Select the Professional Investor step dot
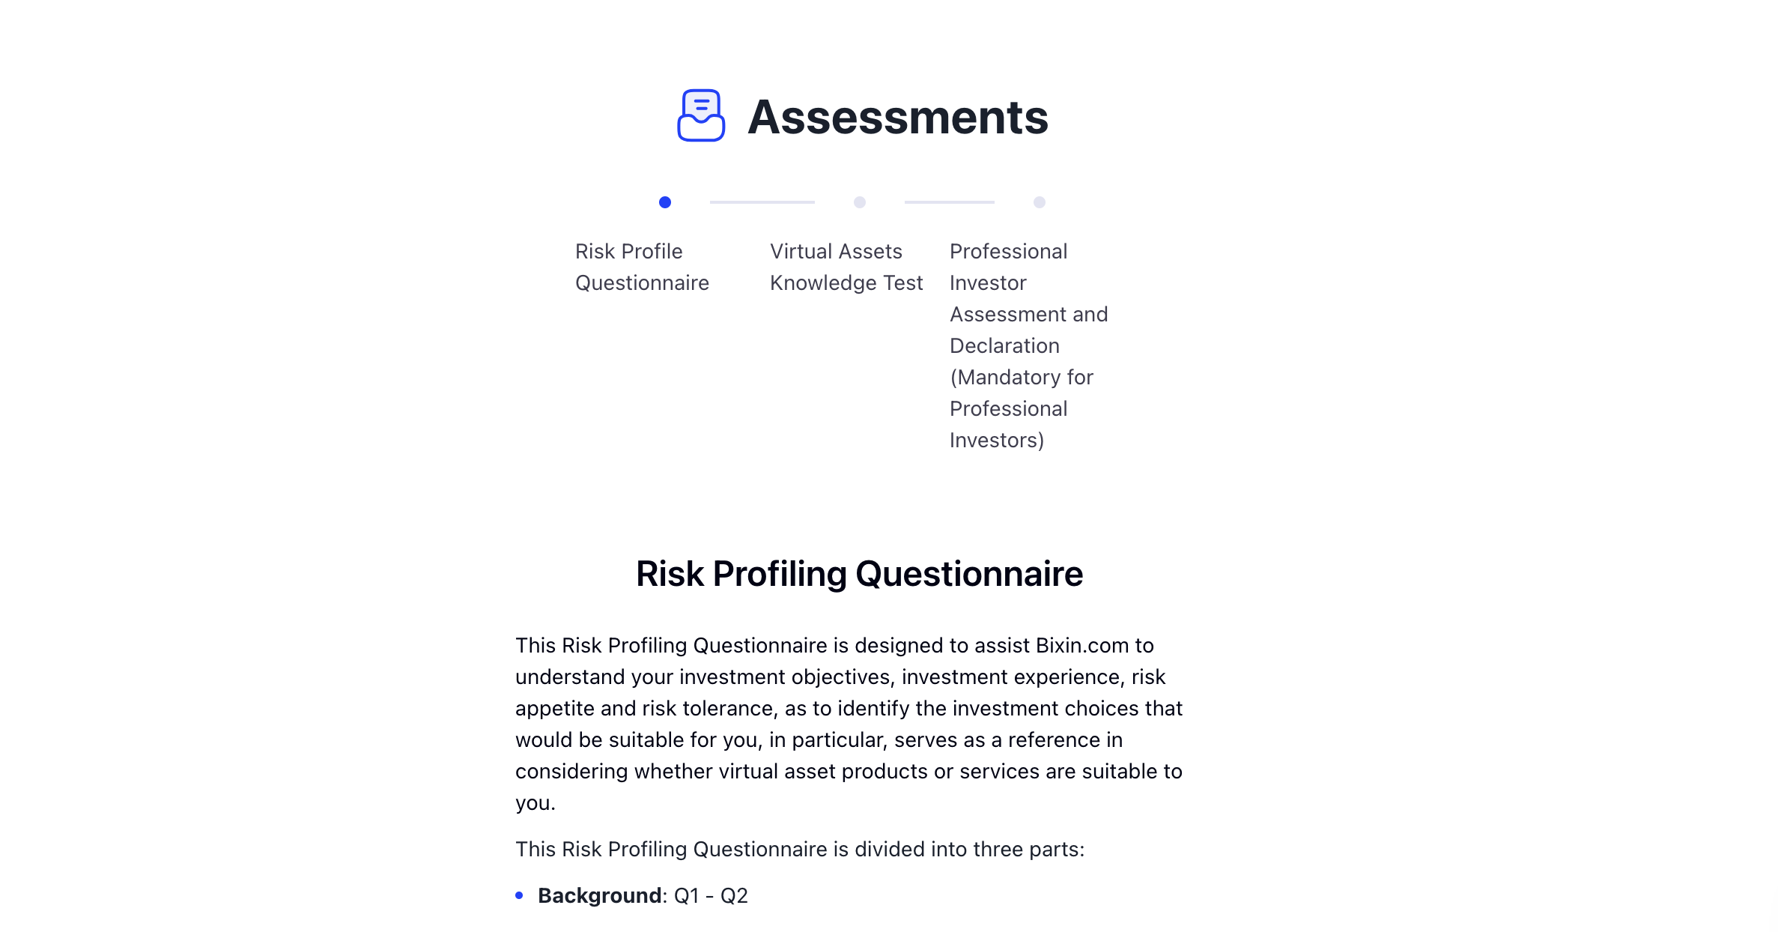 [x=1040, y=202]
